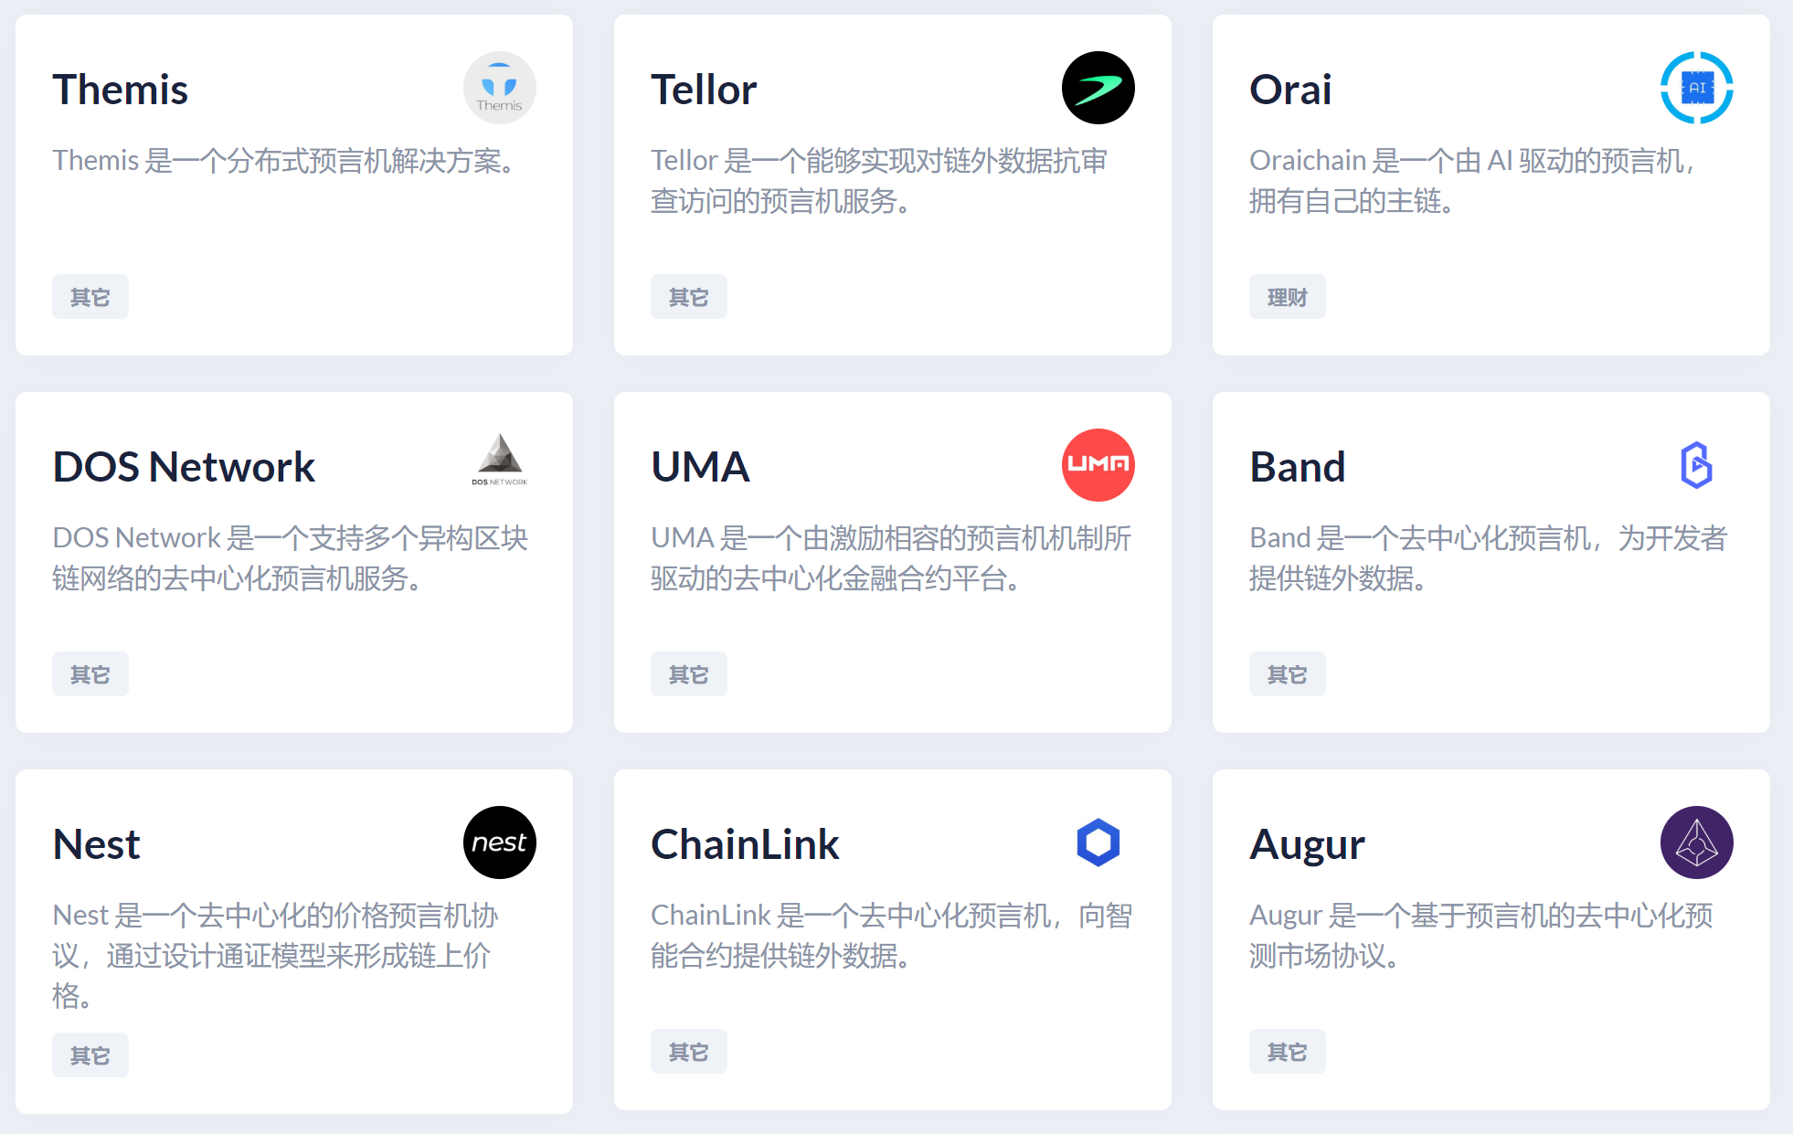Click the Augur heading text
The width and height of the screenshot is (1793, 1134).
click(1308, 844)
